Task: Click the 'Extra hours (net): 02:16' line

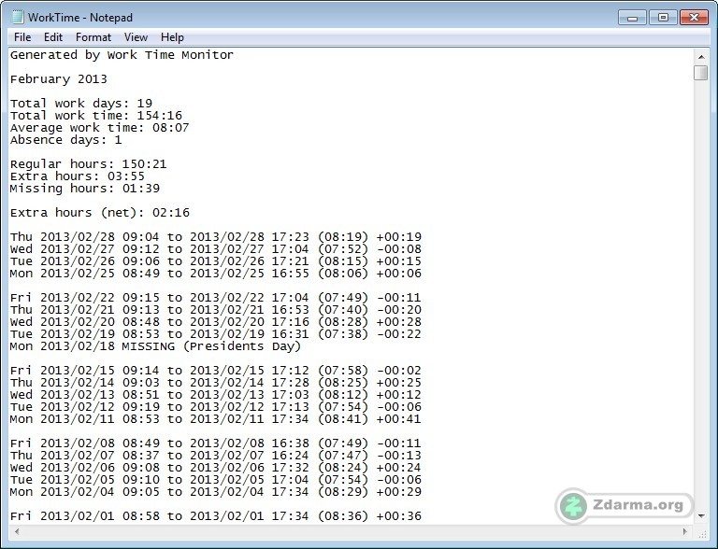Action: (x=100, y=213)
